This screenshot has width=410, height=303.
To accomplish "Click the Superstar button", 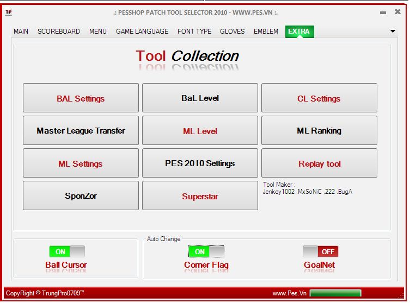I will coord(200,196).
